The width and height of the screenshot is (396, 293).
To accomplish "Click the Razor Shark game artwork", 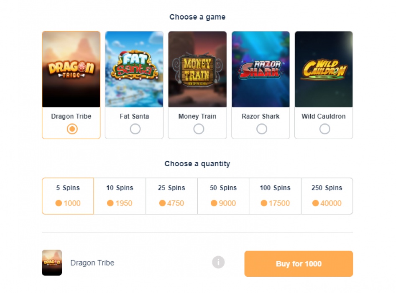I will tap(261, 69).
